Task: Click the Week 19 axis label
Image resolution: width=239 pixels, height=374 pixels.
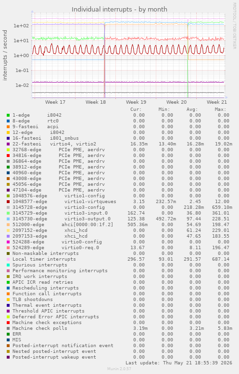Action: point(136,102)
